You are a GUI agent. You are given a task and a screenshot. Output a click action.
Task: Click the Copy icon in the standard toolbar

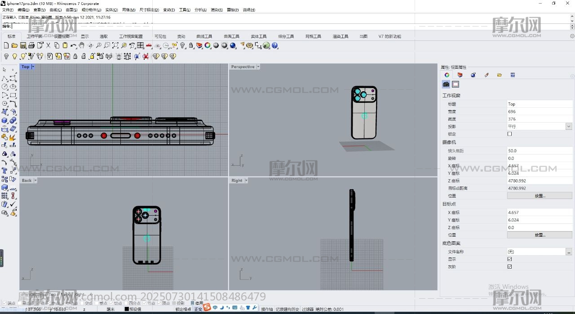57,45
